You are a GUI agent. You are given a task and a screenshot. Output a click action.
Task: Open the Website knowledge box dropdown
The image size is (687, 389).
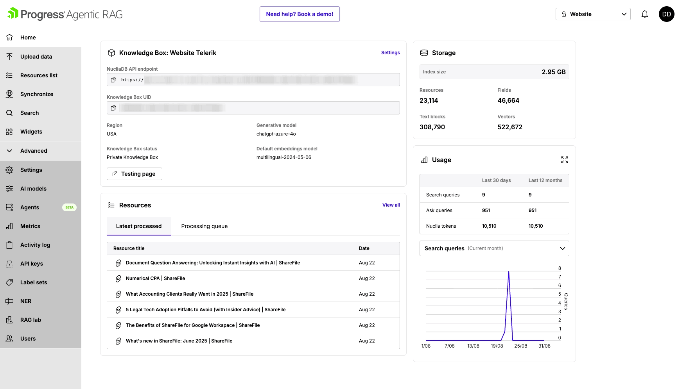[593, 14]
